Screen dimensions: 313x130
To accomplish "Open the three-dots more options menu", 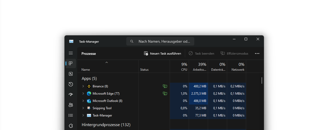I will point(257,54).
